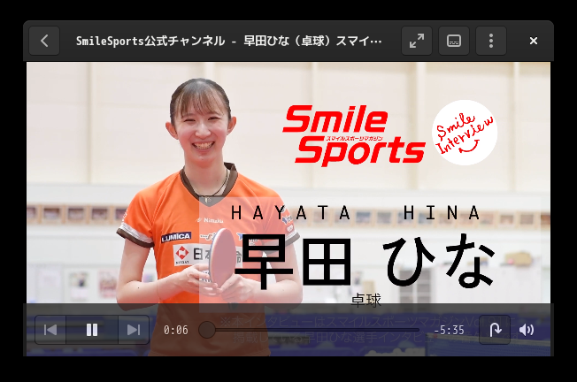Go back using the header back arrow

point(44,41)
